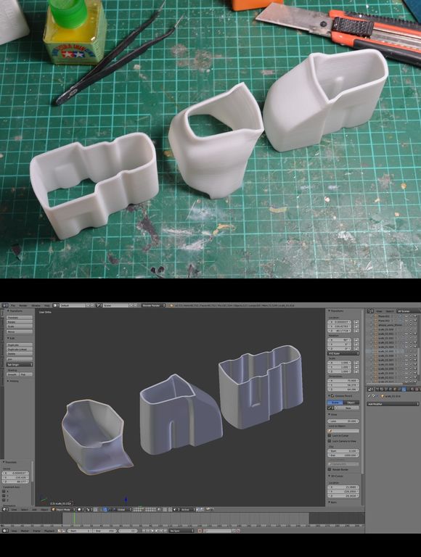Open the 3D View editor type selector

point(5,509)
